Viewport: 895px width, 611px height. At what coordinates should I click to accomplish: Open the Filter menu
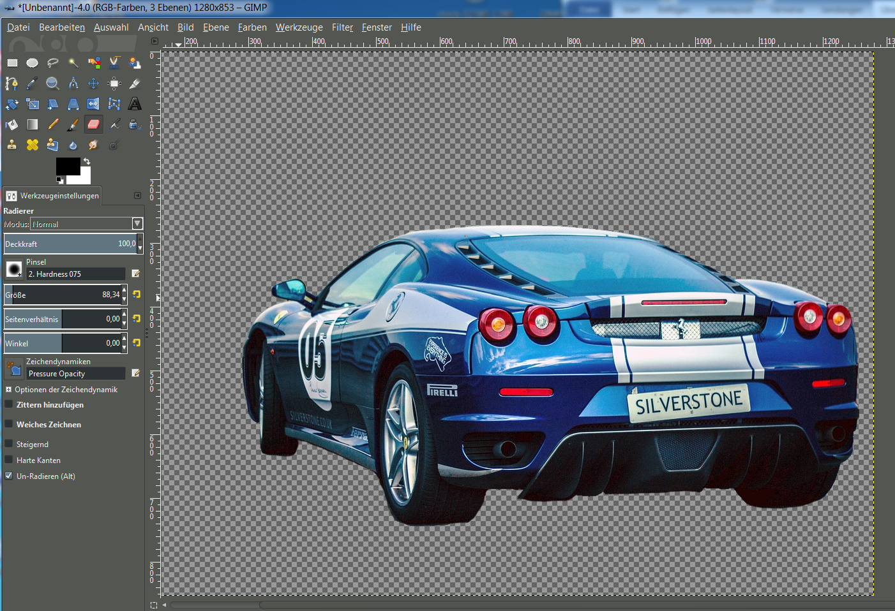(x=342, y=27)
